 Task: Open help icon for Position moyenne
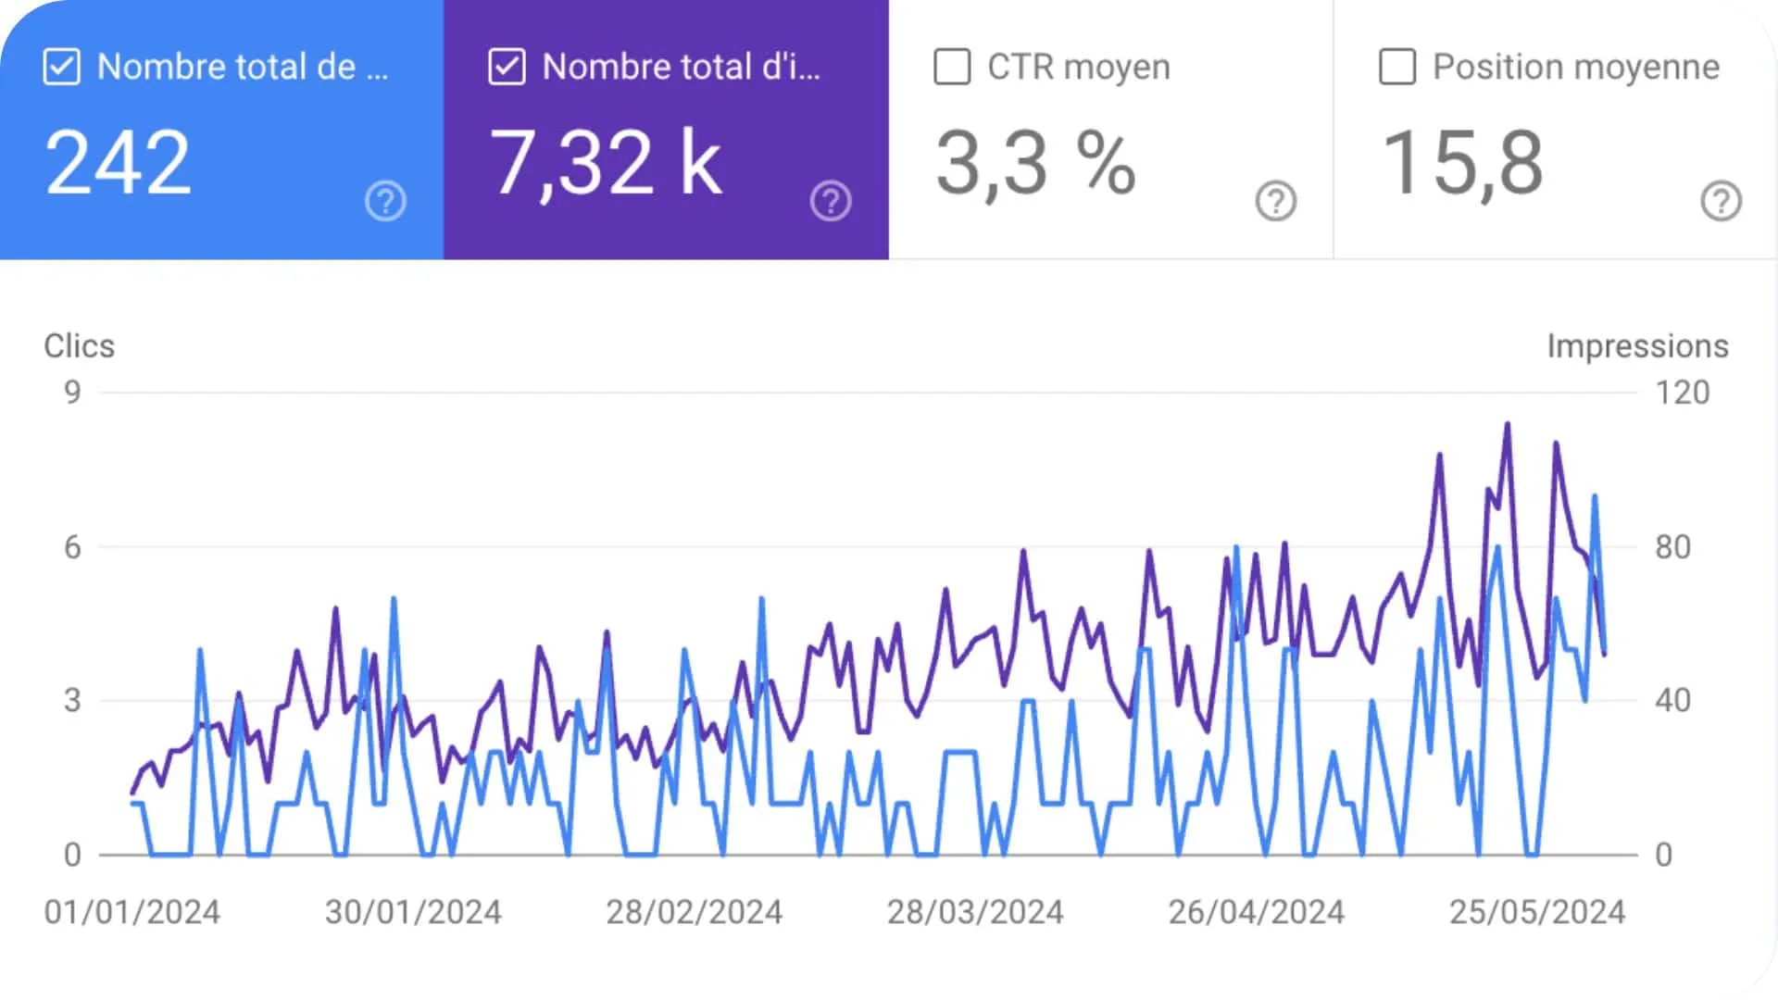[1722, 201]
